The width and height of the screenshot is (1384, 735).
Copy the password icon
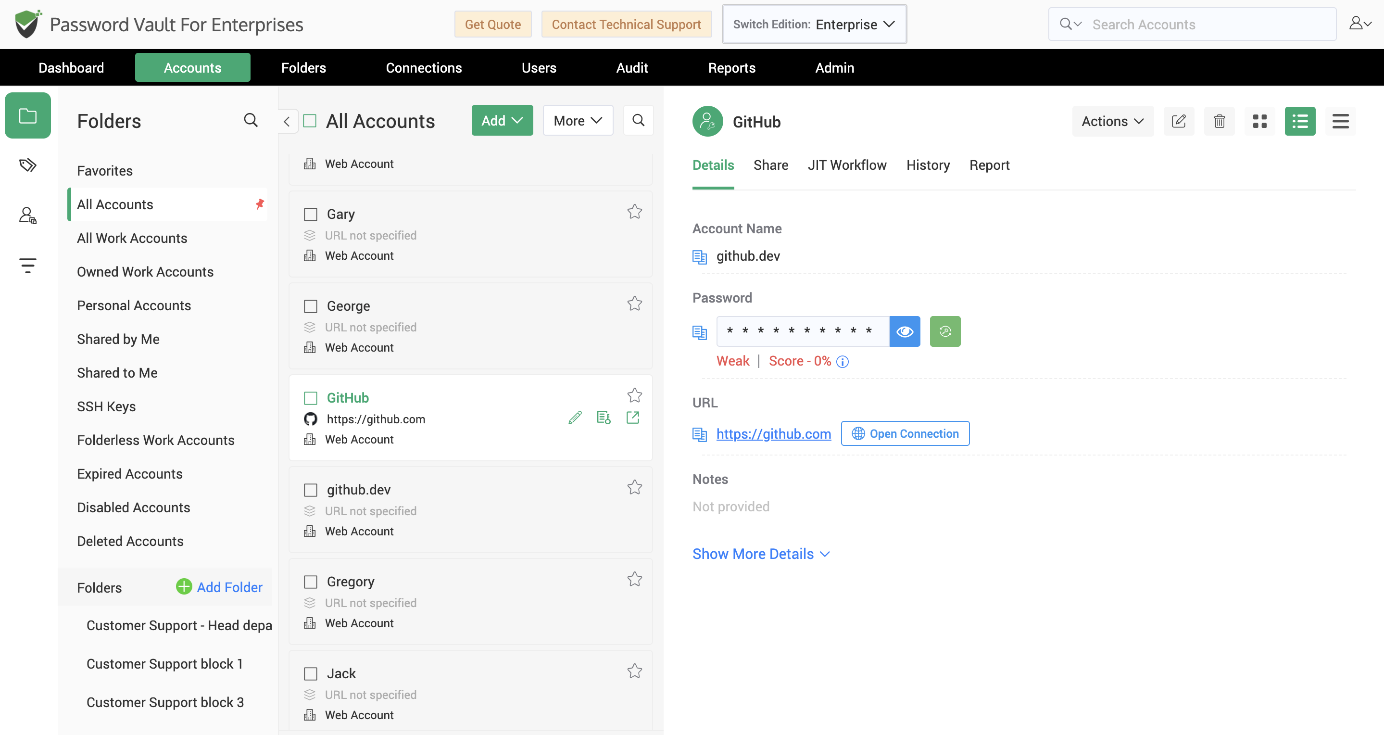(700, 332)
